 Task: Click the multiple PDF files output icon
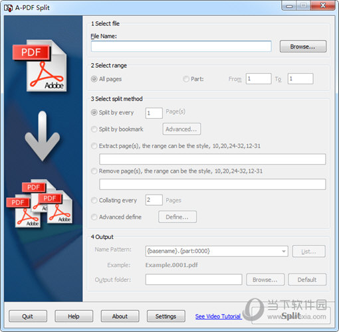pyautogui.click(x=39, y=204)
